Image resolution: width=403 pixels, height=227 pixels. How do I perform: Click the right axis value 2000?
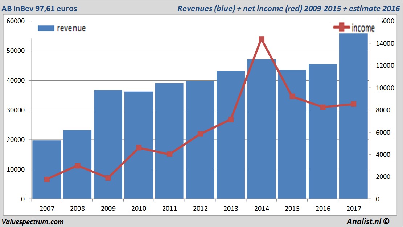pyautogui.click(x=383, y=177)
